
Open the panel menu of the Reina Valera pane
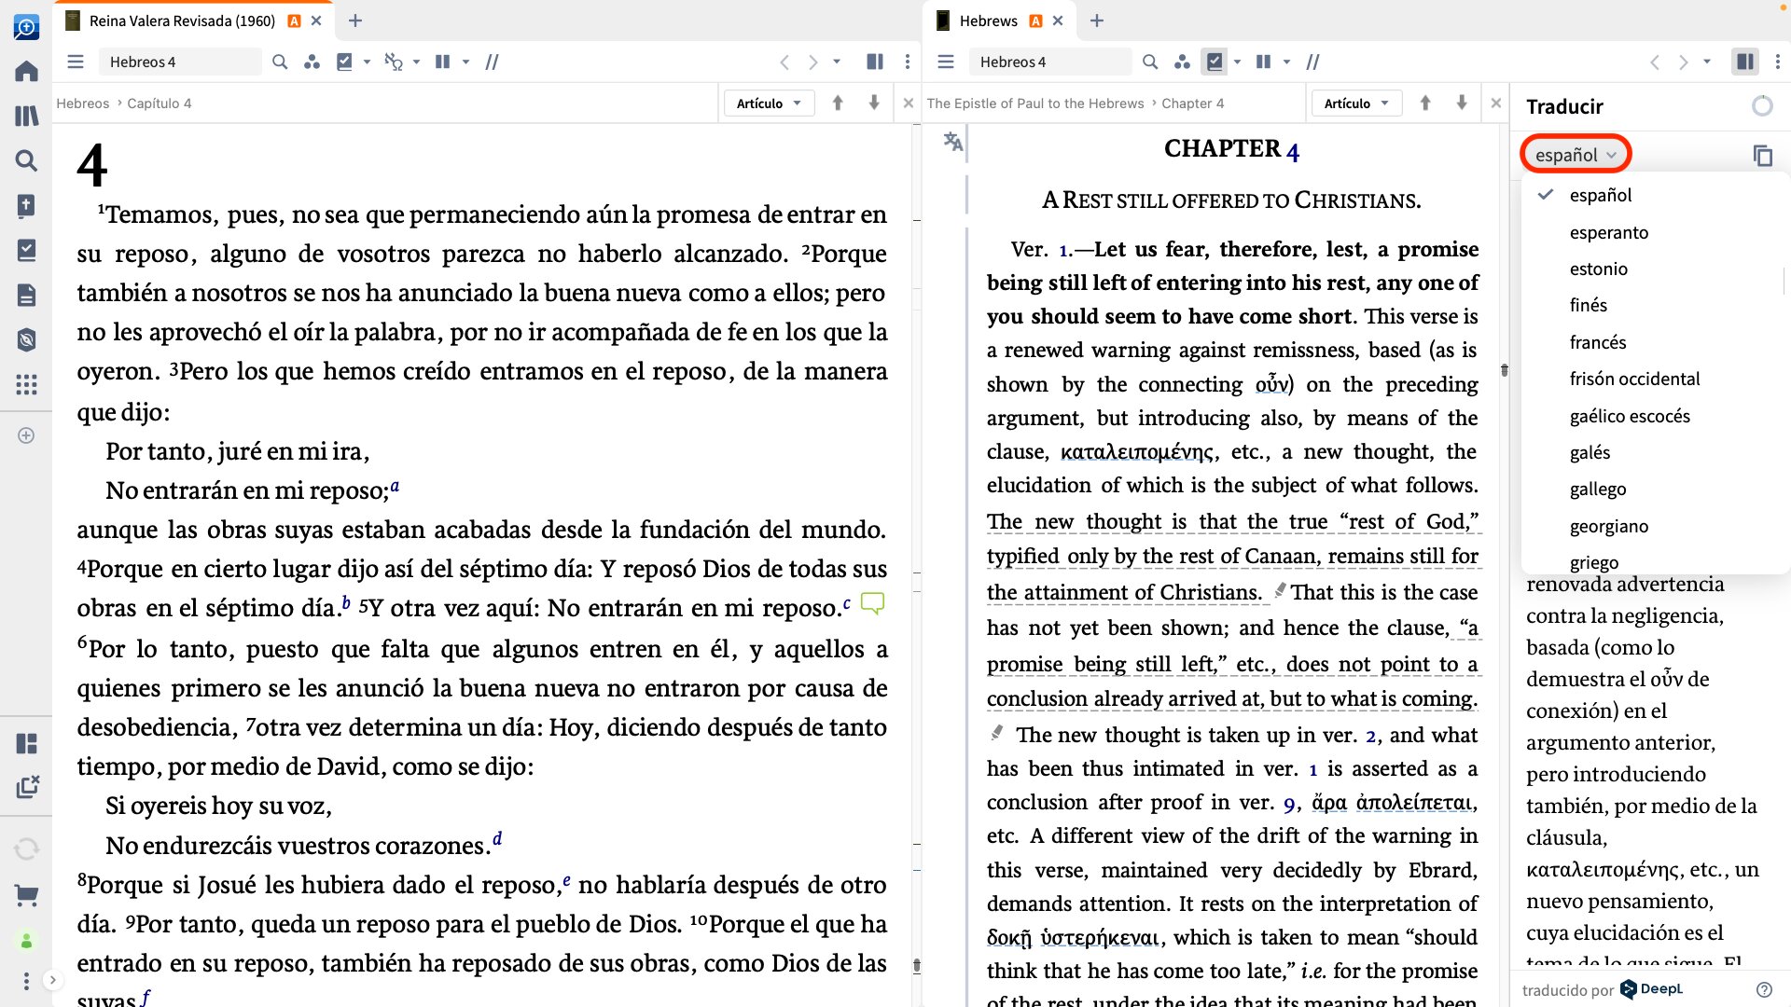click(x=76, y=62)
